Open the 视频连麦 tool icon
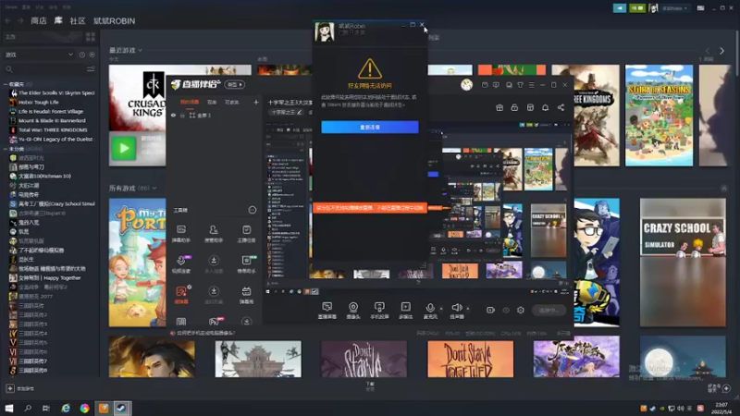The height and width of the screenshot is (416, 740). [x=181, y=264]
